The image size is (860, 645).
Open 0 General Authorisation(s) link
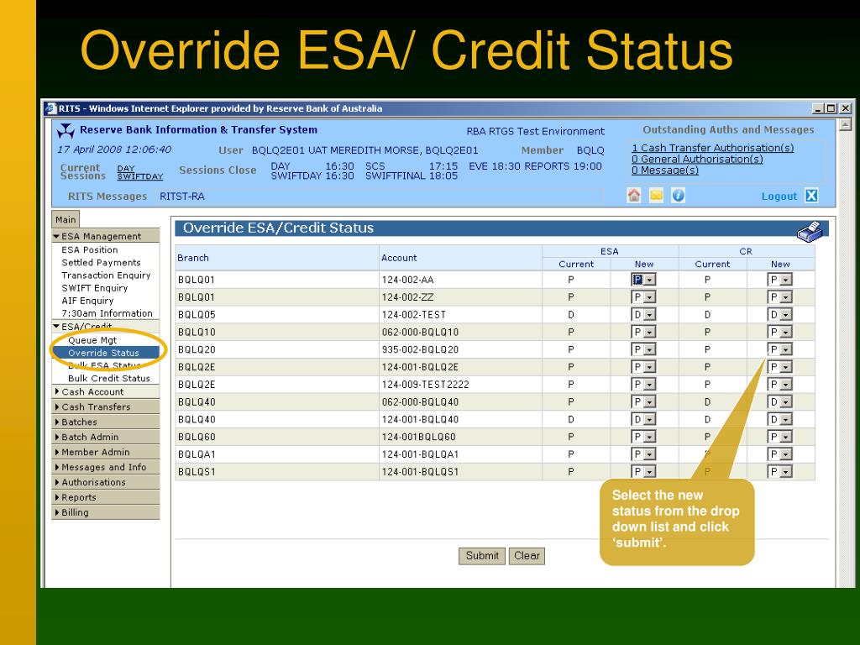tap(697, 159)
